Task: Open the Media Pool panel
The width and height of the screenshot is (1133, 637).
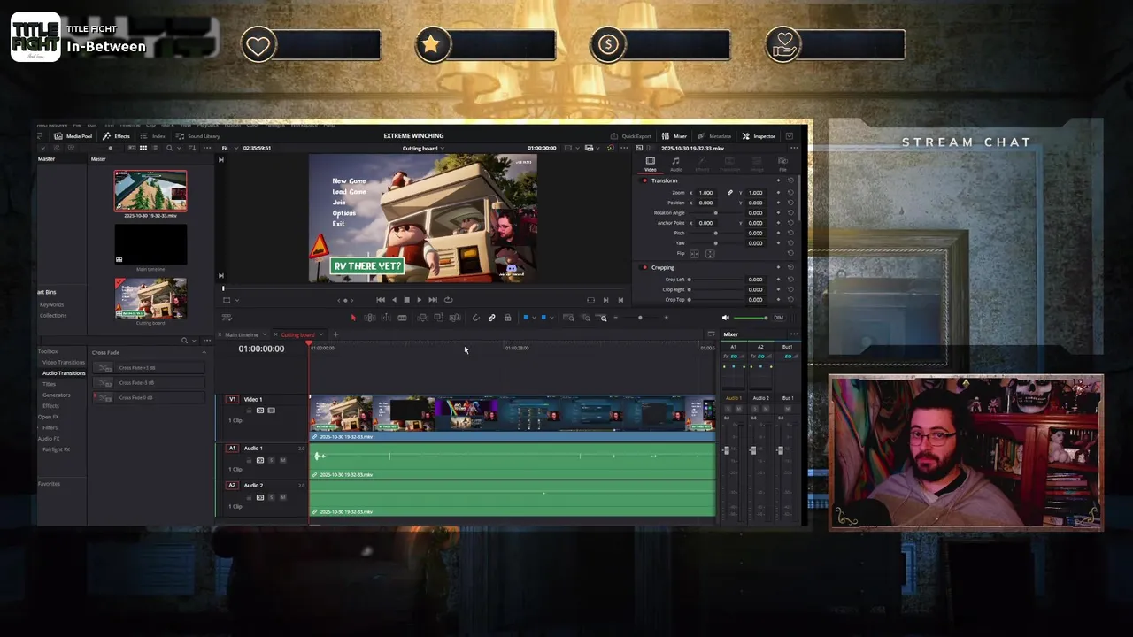Action: pyautogui.click(x=73, y=136)
